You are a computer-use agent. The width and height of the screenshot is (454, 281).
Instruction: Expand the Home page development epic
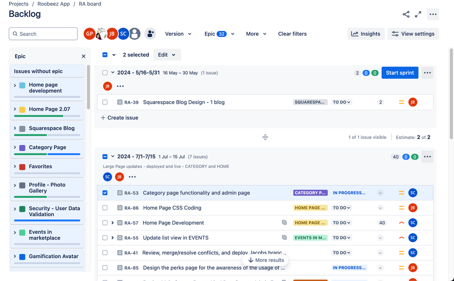tap(15, 85)
